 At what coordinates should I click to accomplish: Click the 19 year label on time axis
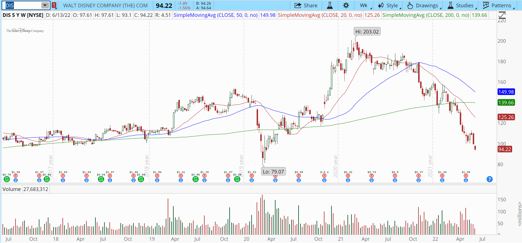152,239
